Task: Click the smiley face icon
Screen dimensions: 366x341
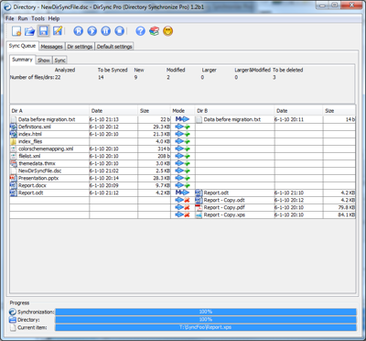Action: tap(167, 31)
